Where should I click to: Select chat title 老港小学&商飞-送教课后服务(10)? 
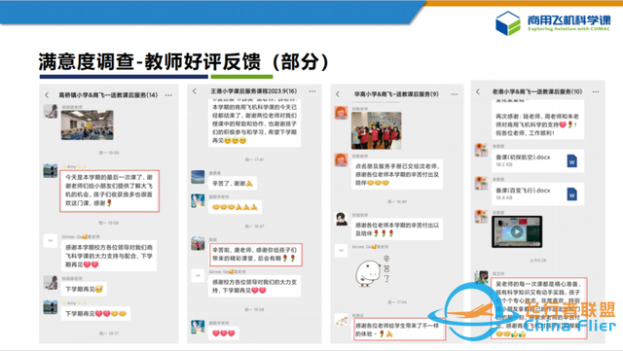537,91
